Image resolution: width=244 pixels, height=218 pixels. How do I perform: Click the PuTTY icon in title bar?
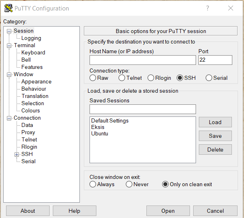(8, 8)
